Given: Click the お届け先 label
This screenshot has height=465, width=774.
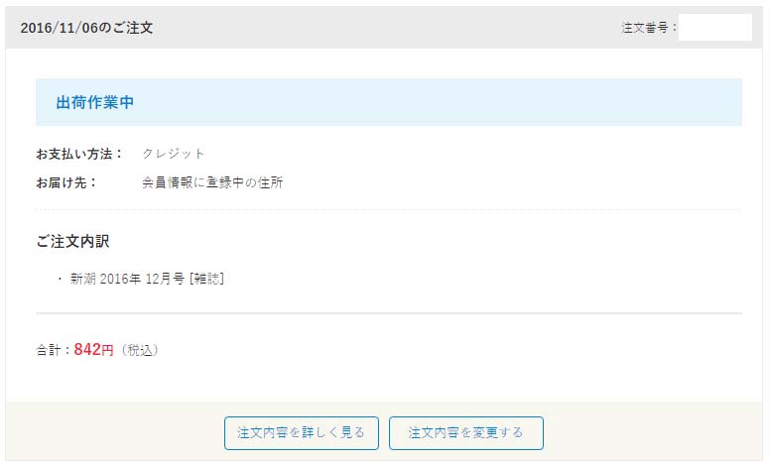Looking at the screenshot, I should 66,182.
